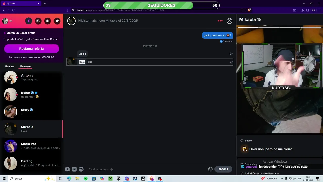Open the emoji picker smiley
The width and height of the screenshot is (323, 182).
pyautogui.click(x=210, y=169)
